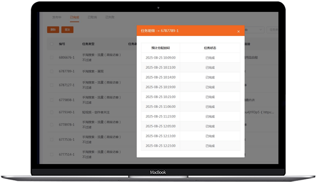The height and width of the screenshot is (182, 317).
Task: Open task number 6787127-1 in list
Action: point(67,85)
